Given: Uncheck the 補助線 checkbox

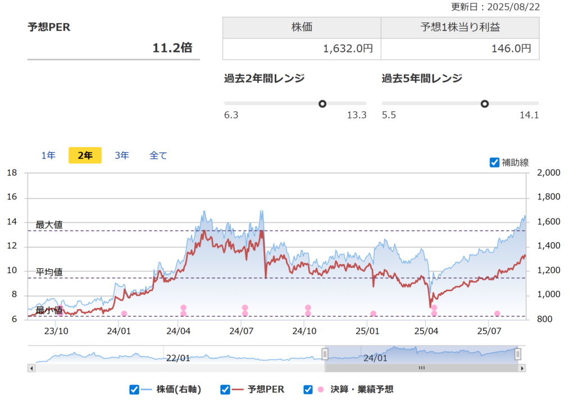Looking at the screenshot, I should [494, 162].
